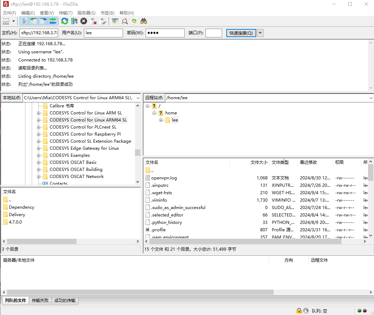Select .sudo_as_admin_successful file row

pyautogui.click(x=256, y=207)
